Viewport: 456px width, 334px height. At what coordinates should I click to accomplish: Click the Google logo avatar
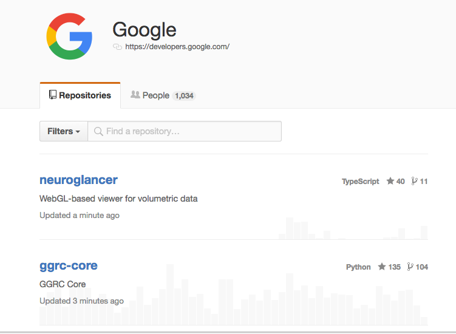coord(69,36)
